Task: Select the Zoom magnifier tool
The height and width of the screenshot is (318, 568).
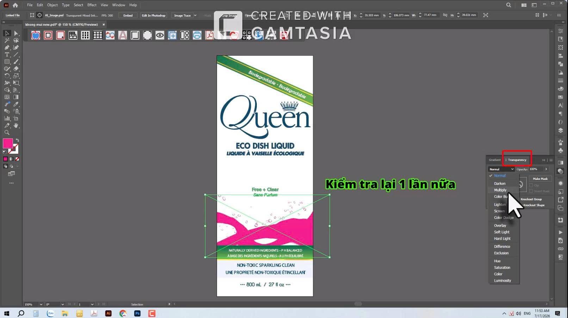Action: pos(7,133)
